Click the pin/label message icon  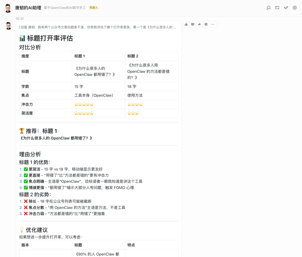[x=206, y=24]
